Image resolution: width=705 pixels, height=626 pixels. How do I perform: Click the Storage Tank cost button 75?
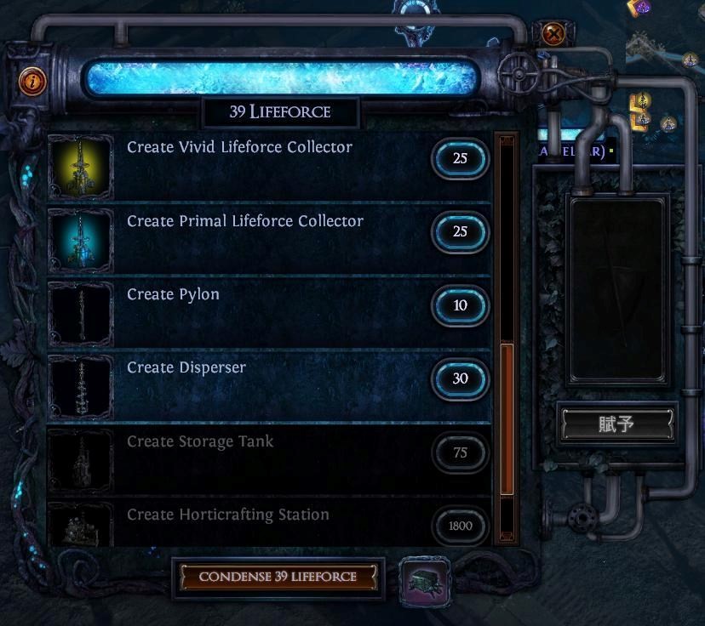tap(460, 452)
